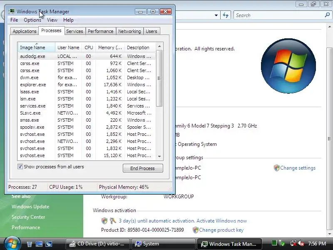Sort processes by Description column header
Image resolution: width=333 pixels, height=250 pixels.
[140, 47]
